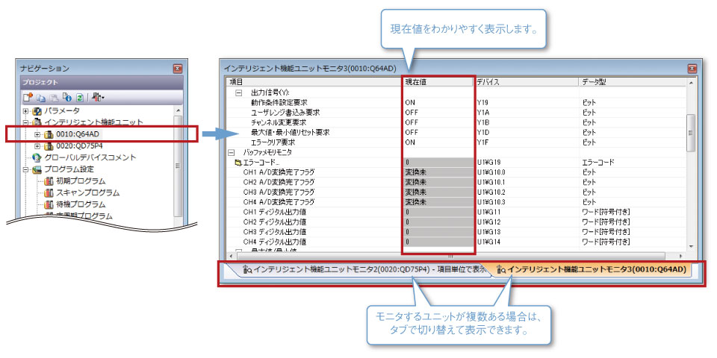Select the モニタ3(0010:Q64AD) tab
The height and width of the screenshot is (358, 717).
click(x=594, y=269)
